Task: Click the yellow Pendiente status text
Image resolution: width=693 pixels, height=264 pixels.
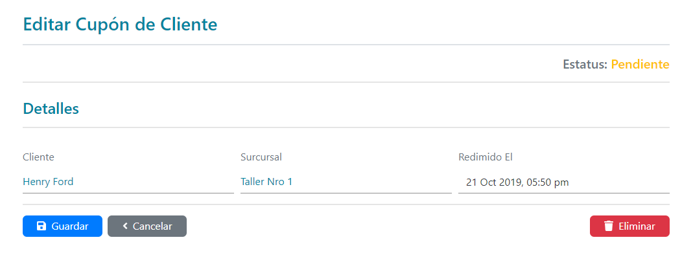Action: coord(640,65)
